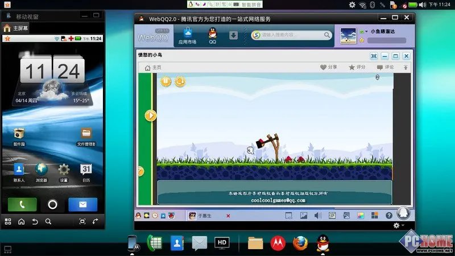The width and height of the screenshot is (455, 256).
Task: Click the search magnifier in WebQQ search box
Action: [x=327, y=35]
